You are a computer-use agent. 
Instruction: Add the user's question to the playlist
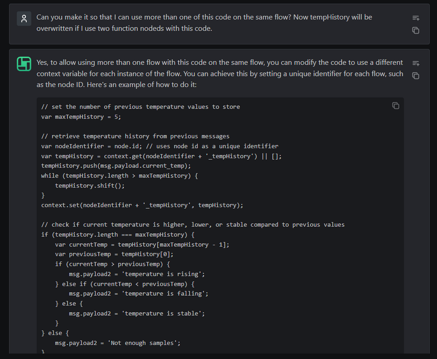click(416, 18)
